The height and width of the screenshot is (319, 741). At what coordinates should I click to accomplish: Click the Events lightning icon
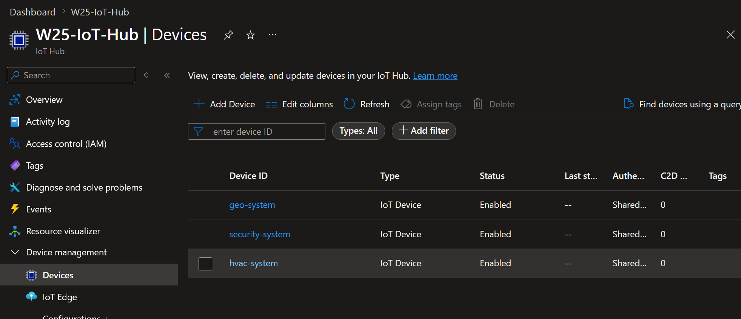(x=15, y=209)
